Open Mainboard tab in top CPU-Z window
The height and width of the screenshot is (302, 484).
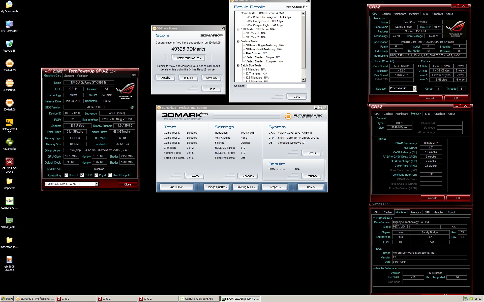coord(400,14)
